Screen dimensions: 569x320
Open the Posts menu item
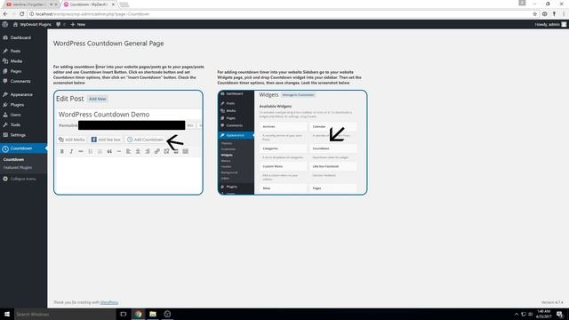coord(15,52)
